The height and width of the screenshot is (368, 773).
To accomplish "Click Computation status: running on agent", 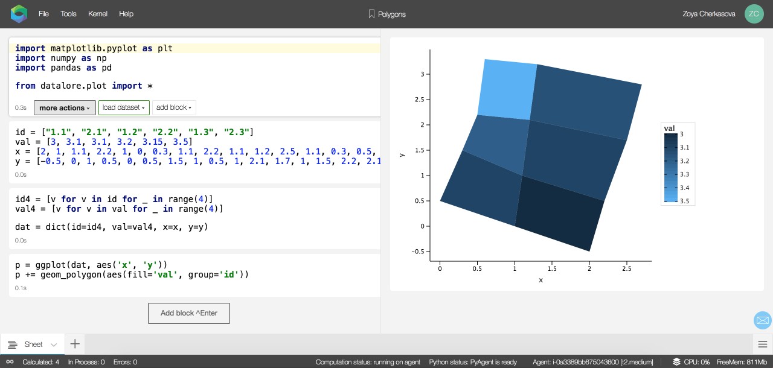I will point(368,362).
